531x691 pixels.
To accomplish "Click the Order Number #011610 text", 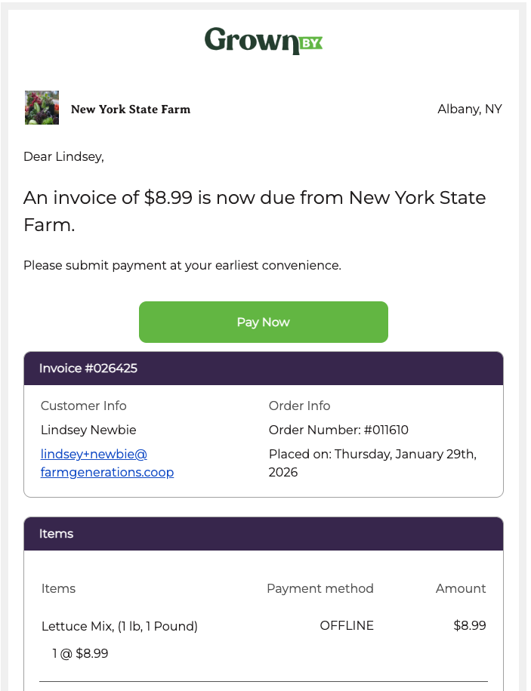I will (x=338, y=430).
